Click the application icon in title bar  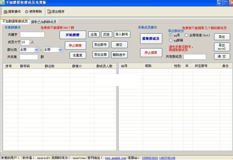pos(2,3)
